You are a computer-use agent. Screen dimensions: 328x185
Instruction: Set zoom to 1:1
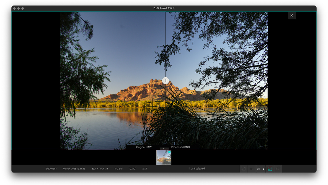pos(252,169)
